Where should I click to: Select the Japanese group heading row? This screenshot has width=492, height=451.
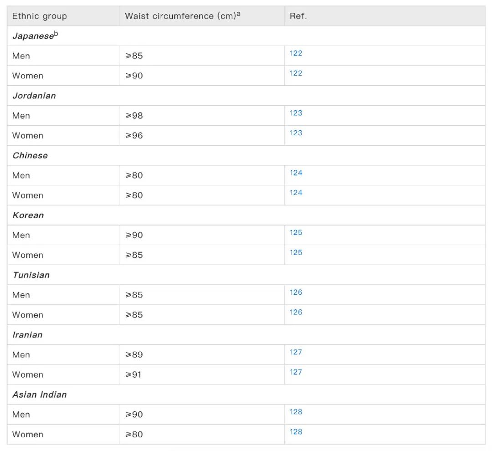[246, 36]
